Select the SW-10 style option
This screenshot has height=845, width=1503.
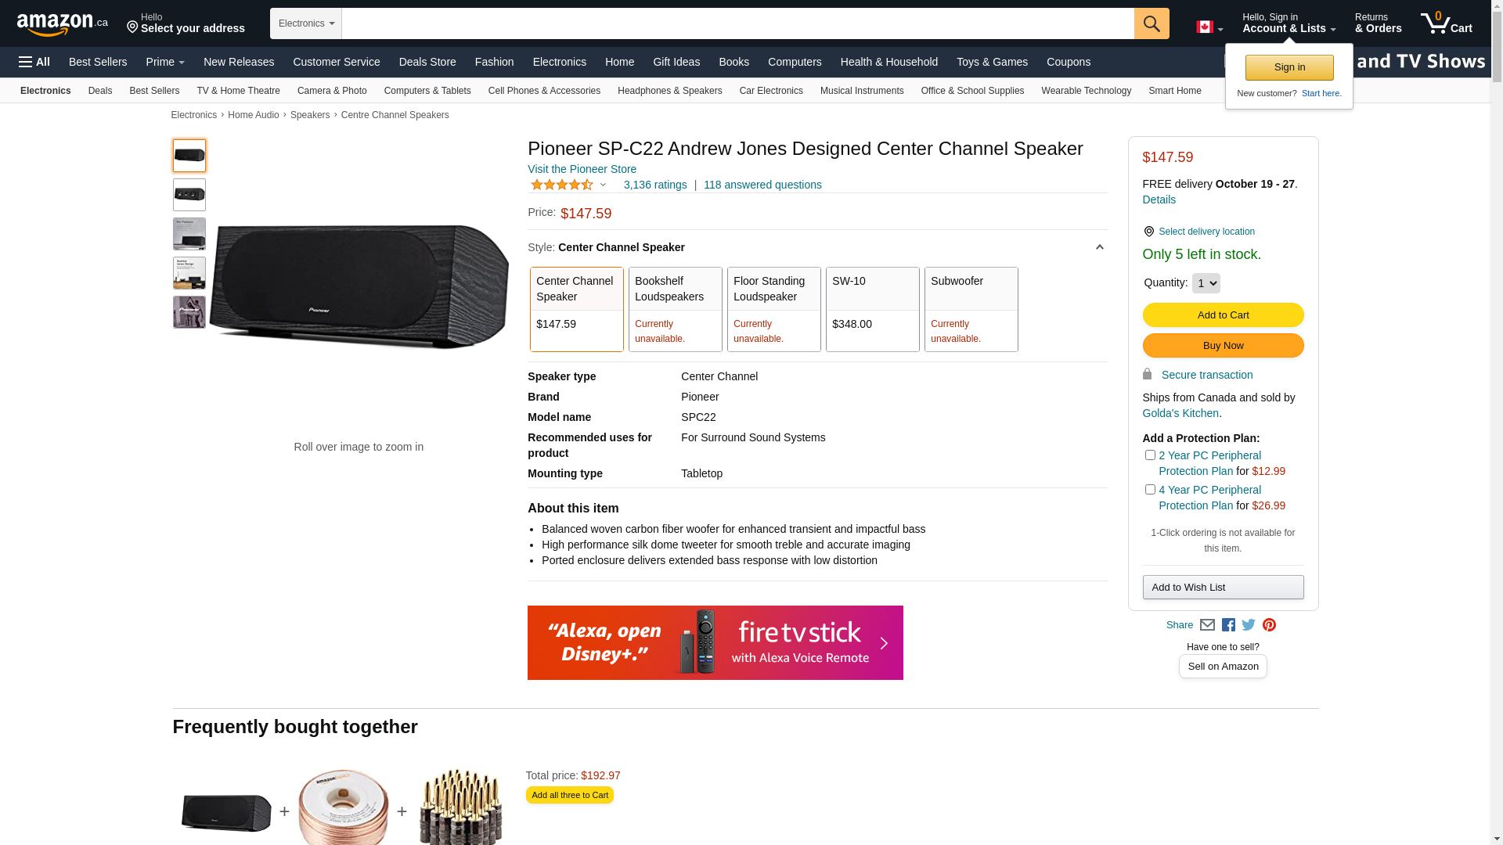click(x=873, y=309)
